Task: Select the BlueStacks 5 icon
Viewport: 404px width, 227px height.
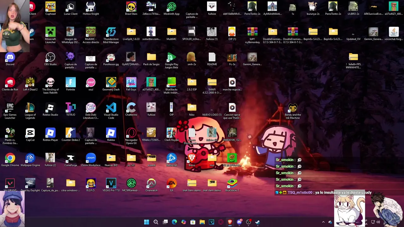Action: [x=232, y=185]
